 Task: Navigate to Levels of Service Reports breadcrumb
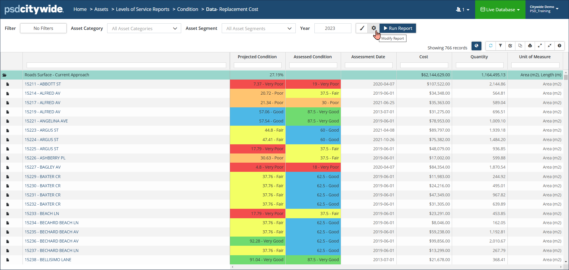point(142,9)
